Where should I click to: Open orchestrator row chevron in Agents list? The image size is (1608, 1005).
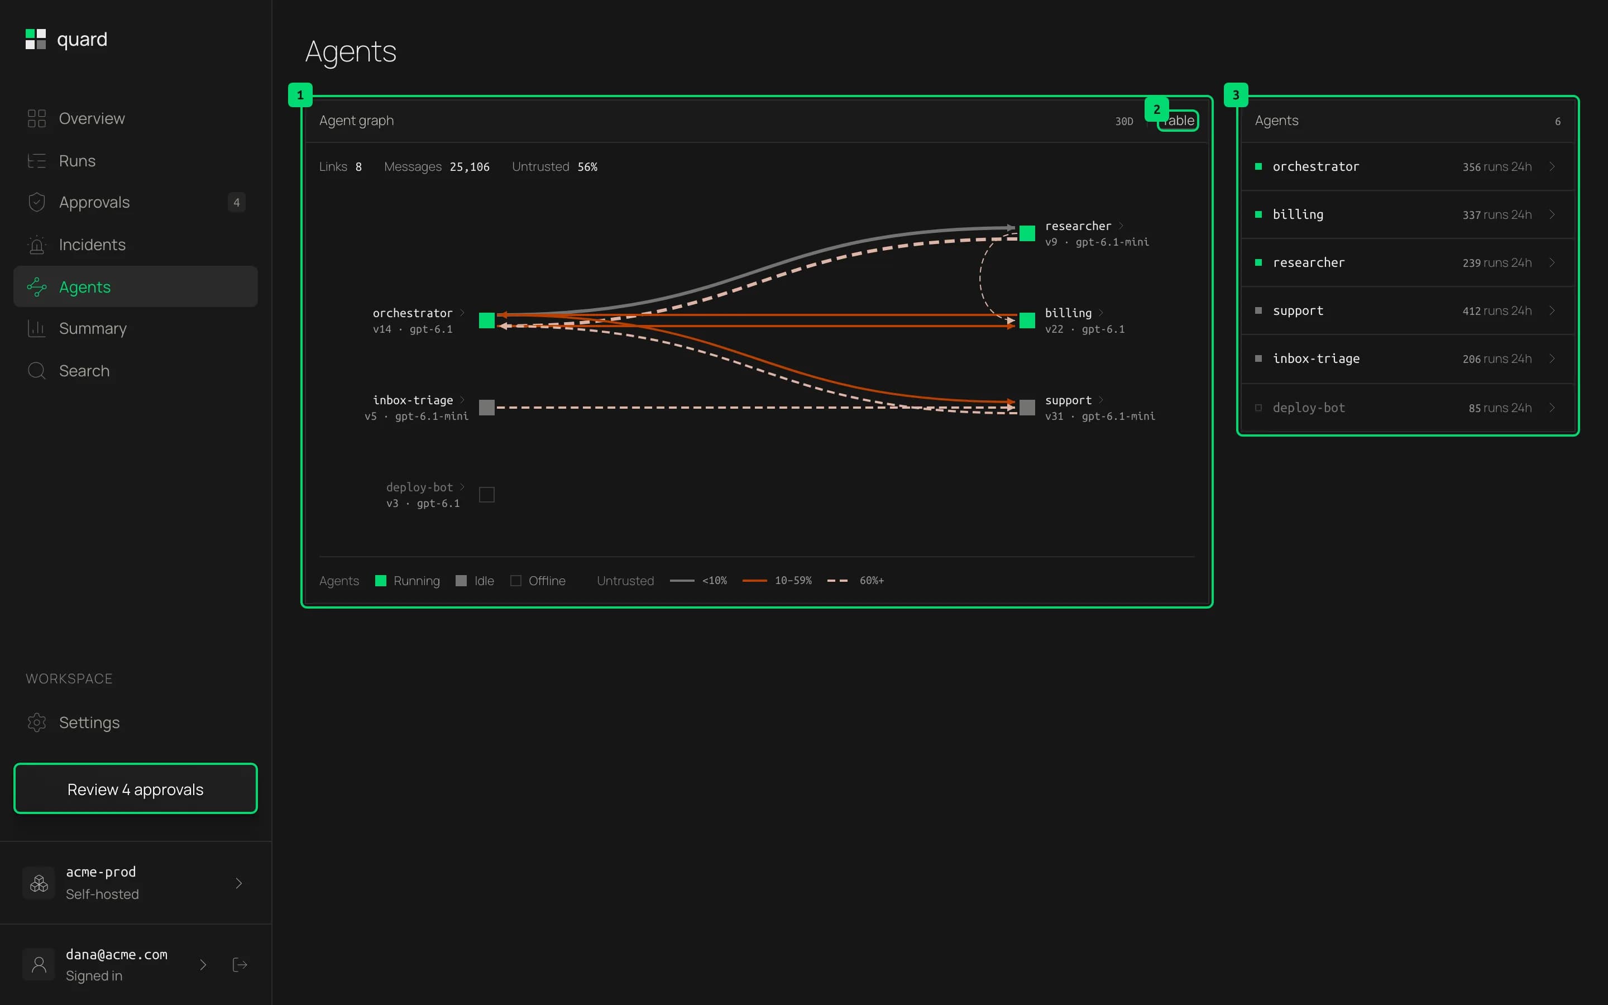[1552, 166]
